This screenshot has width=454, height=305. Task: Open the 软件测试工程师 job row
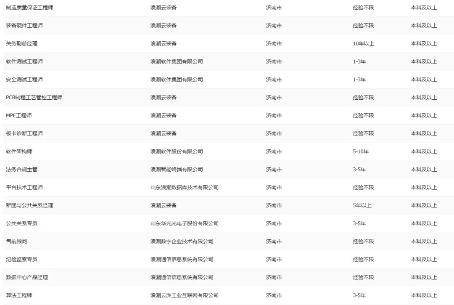click(24, 61)
